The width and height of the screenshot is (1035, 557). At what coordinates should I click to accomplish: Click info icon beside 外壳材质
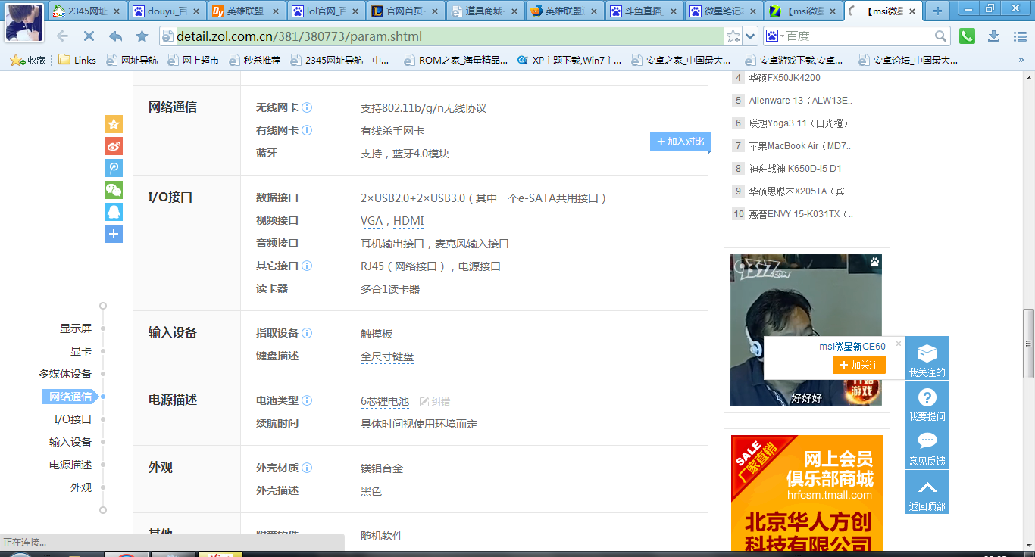click(307, 468)
